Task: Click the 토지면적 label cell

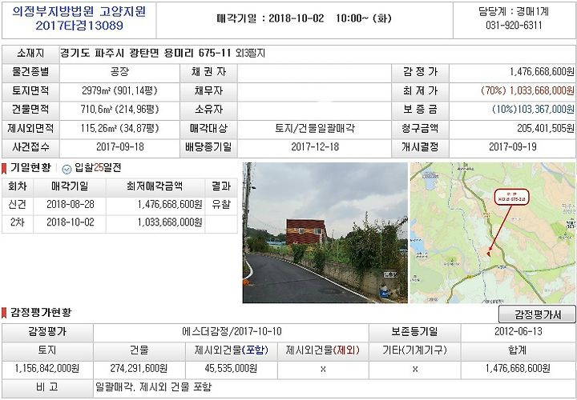Action: coord(30,90)
